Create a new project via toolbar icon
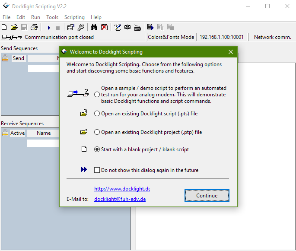Image resolution: width=296 pixels, height=251 pixels. pyautogui.click(x=4, y=27)
